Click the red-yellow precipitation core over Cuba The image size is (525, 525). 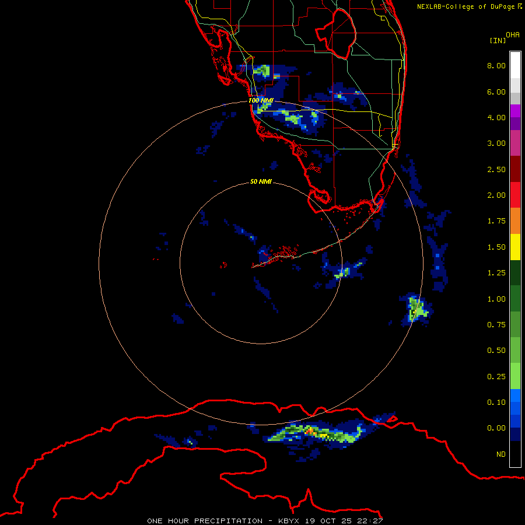[x=311, y=432]
